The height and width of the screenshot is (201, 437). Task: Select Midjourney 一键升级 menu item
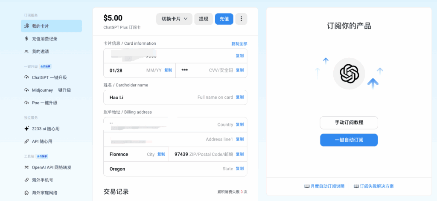click(51, 90)
